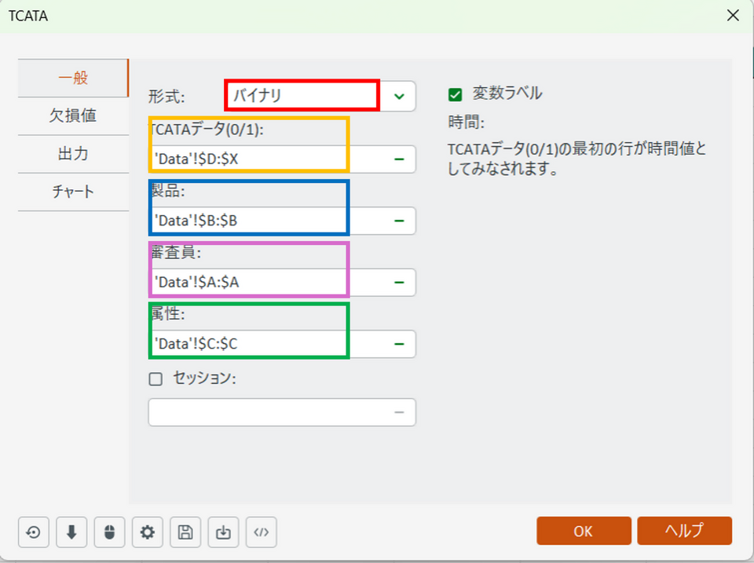Click the empty セッション input field
The width and height of the screenshot is (754, 563).
pos(282,412)
